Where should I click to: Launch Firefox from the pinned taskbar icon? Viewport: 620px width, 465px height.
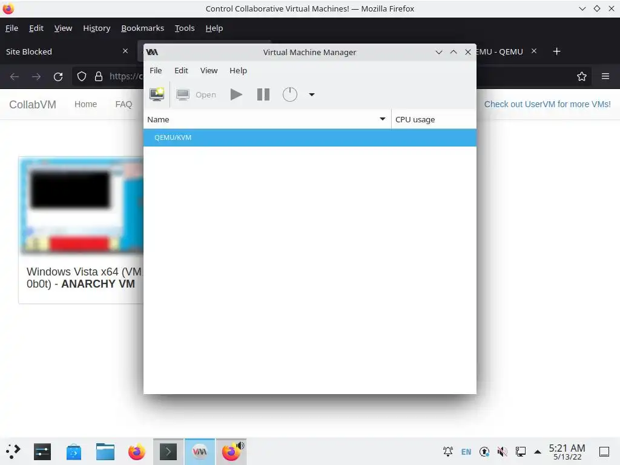[137, 452]
